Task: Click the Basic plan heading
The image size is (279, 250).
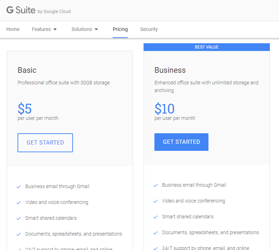Action: (x=27, y=70)
